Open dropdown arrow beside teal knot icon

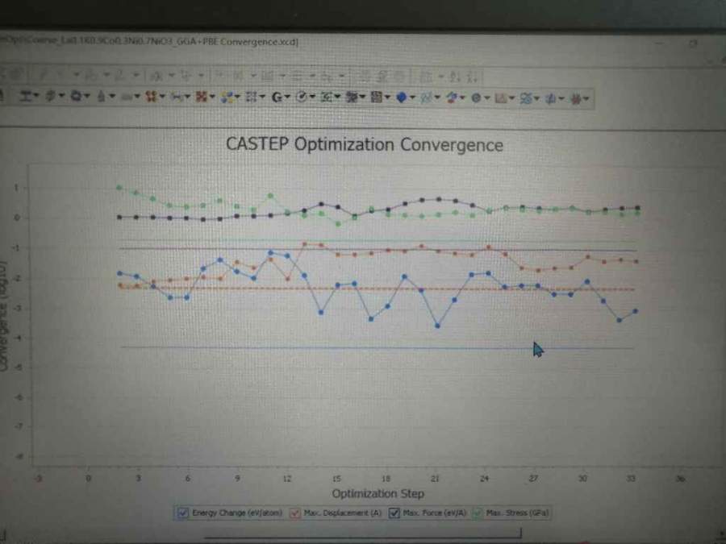click(x=536, y=98)
